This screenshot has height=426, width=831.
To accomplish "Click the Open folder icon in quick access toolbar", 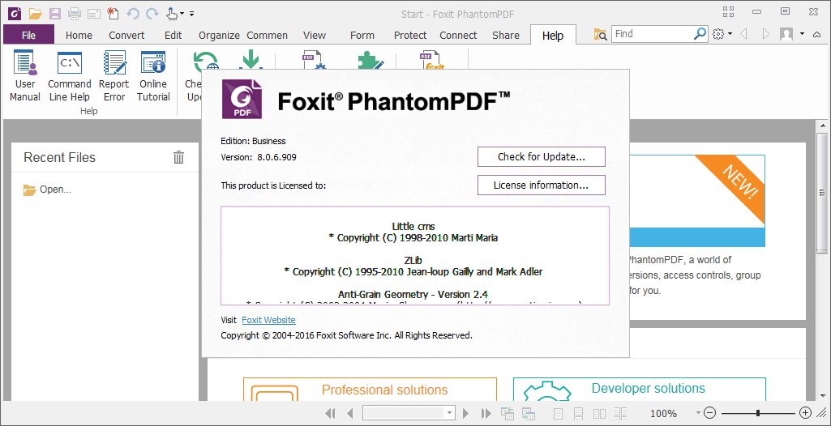I will 35,13.
